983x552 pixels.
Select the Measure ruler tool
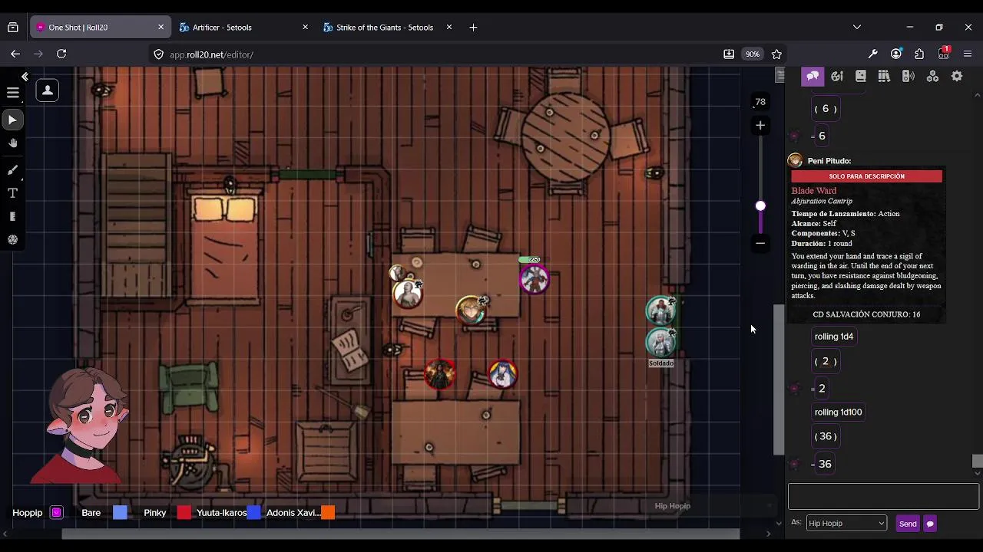click(x=12, y=217)
